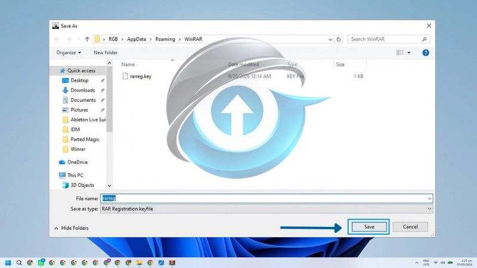Click the Forward navigation arrow
Screen dimensions: 477x268
[69, 39]
